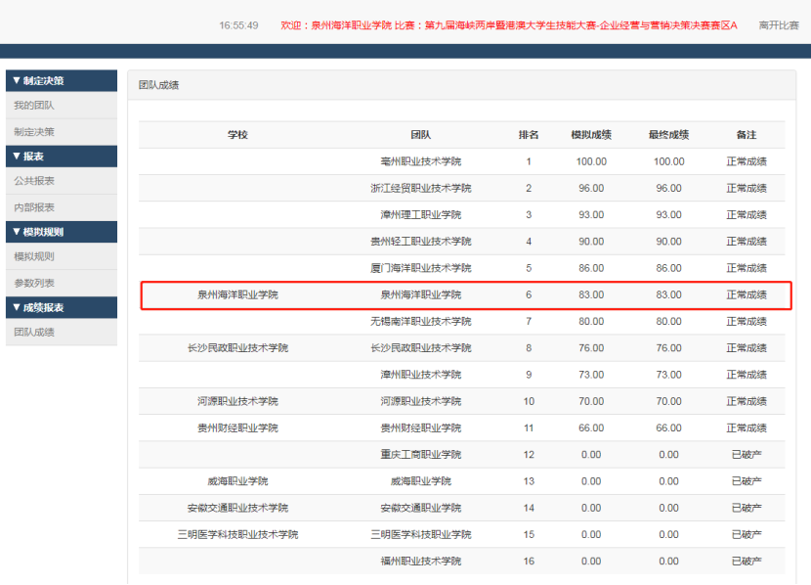Click the 学校 column header

[x=237, y=135]
